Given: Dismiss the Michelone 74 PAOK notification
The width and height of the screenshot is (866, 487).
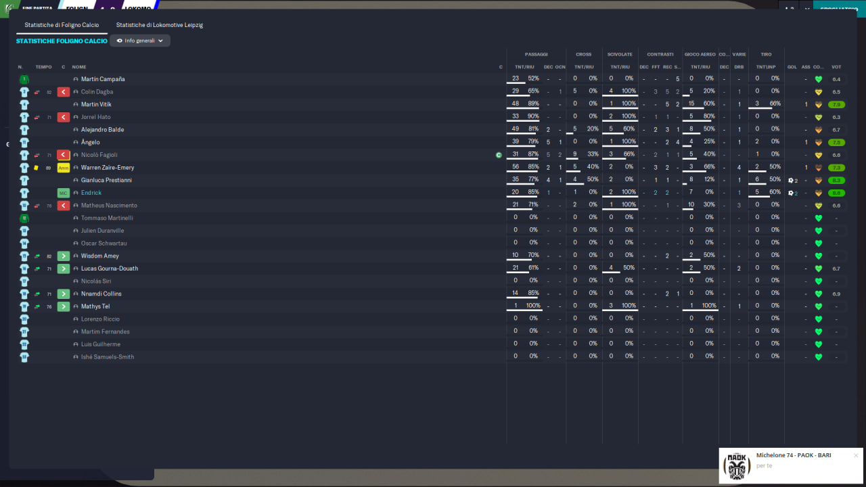Looking at the screenshot, I should coord(856,455).
